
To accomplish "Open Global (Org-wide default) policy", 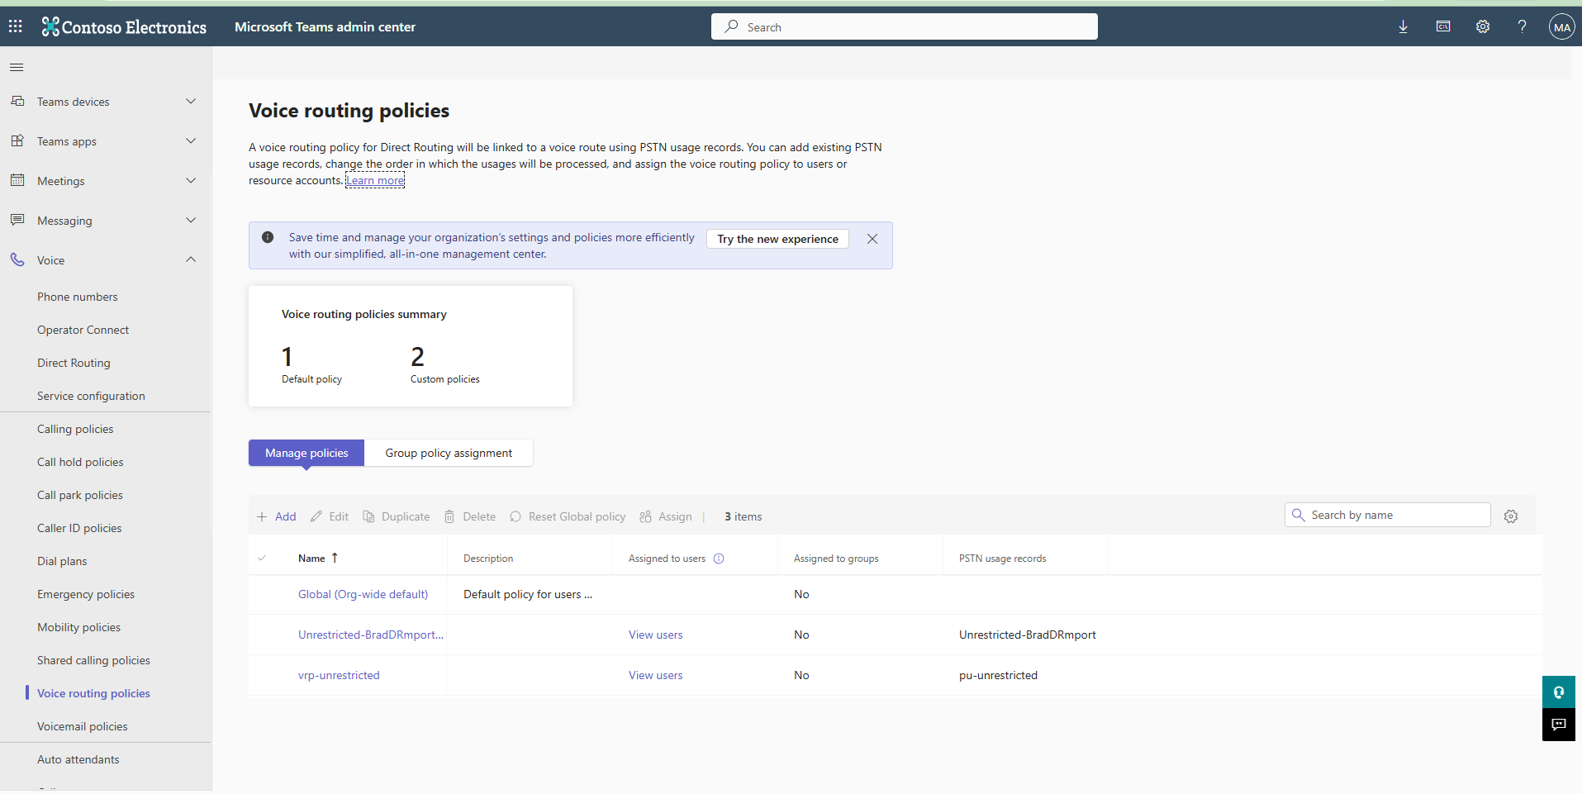I will (363, 594).
